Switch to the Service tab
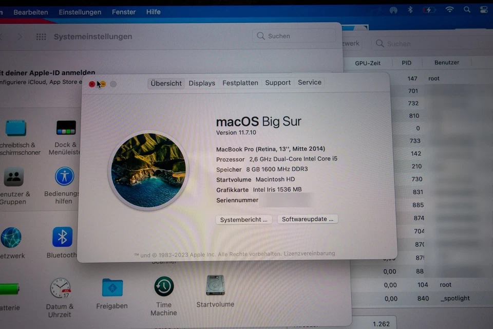Viewport: 493px width, 329px height. pos(309,82)
